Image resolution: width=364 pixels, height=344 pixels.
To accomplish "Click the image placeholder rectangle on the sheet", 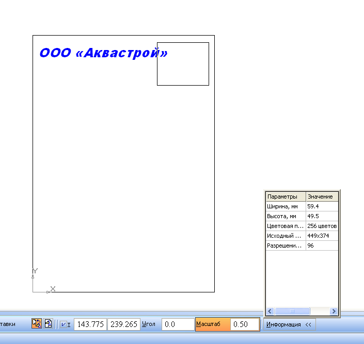I will 183,64.
